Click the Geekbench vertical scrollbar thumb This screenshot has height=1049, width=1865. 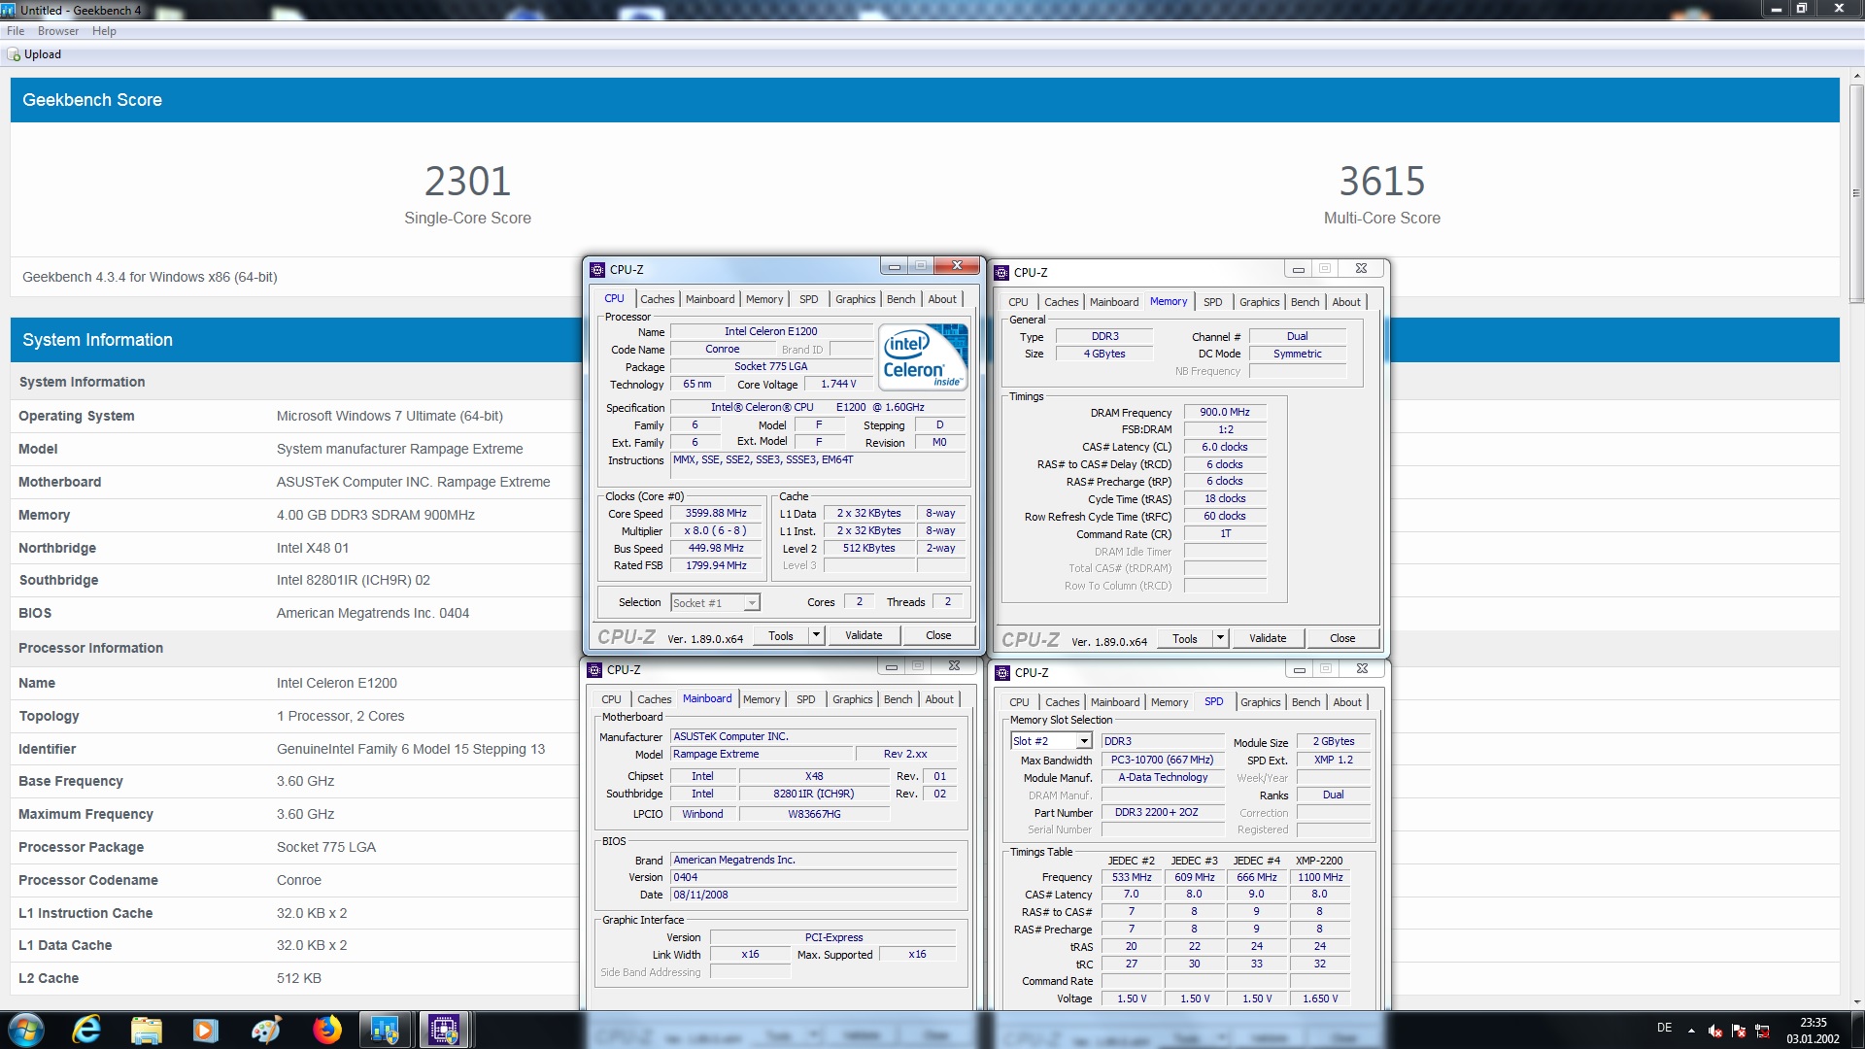point(1856,194)
